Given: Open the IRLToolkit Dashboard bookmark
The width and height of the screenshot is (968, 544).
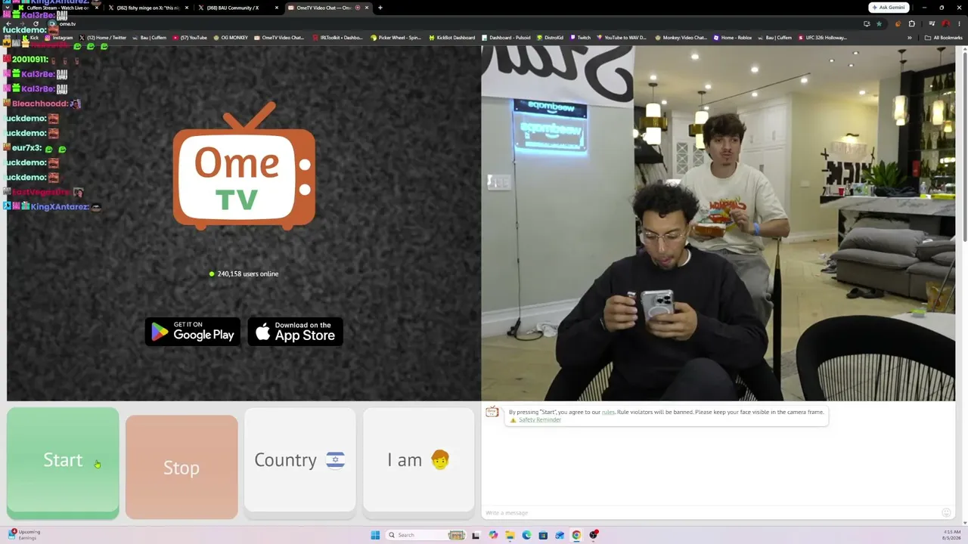Looking at the screenshot, I should [x=338, y=38].
